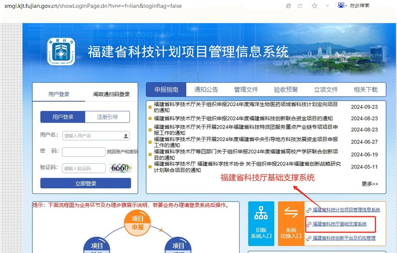The width and height of the screenshot is (397, 253).
Task: Switch to 闽政通扫码登录 tab
Action: tap(111, 94)
